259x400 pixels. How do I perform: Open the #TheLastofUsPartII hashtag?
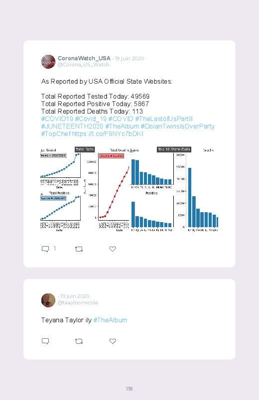164,119
